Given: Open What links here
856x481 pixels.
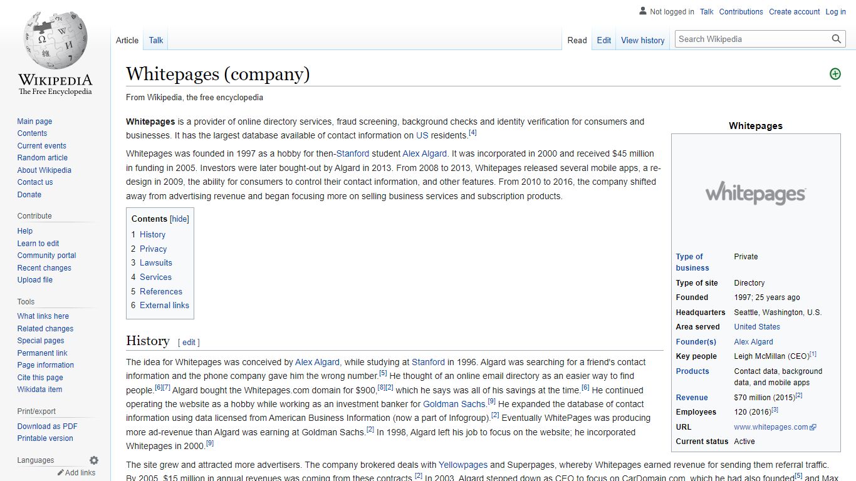Looking at the screenshot, I should click(x=43, y=316).
